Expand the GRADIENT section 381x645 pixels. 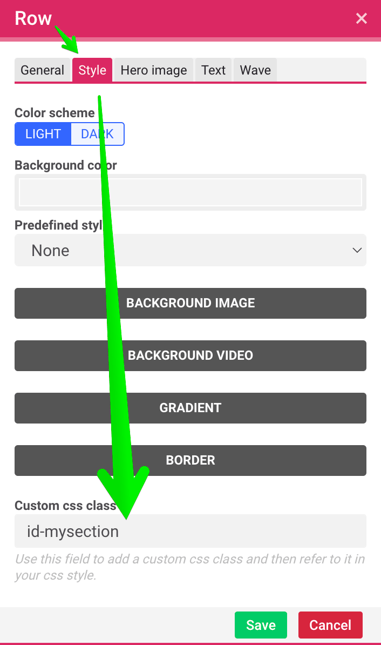[x=190, y=408]
